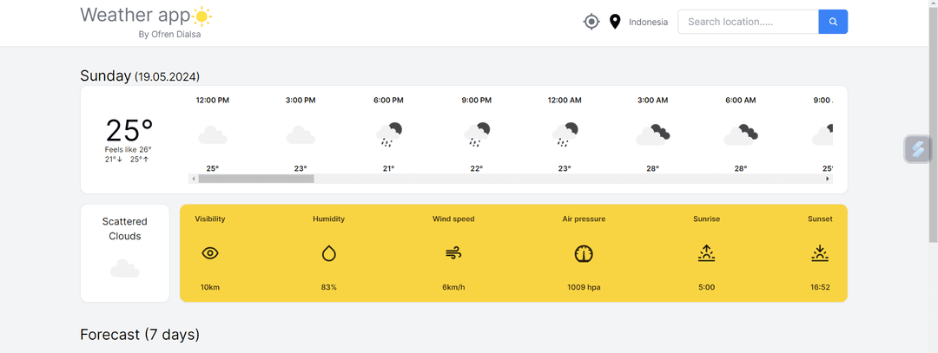Image resolution: width=938 pixels, height=353 pixels.
Task: Click the Sunrise label
Action: pyautogui.click(x=706, y=219)
